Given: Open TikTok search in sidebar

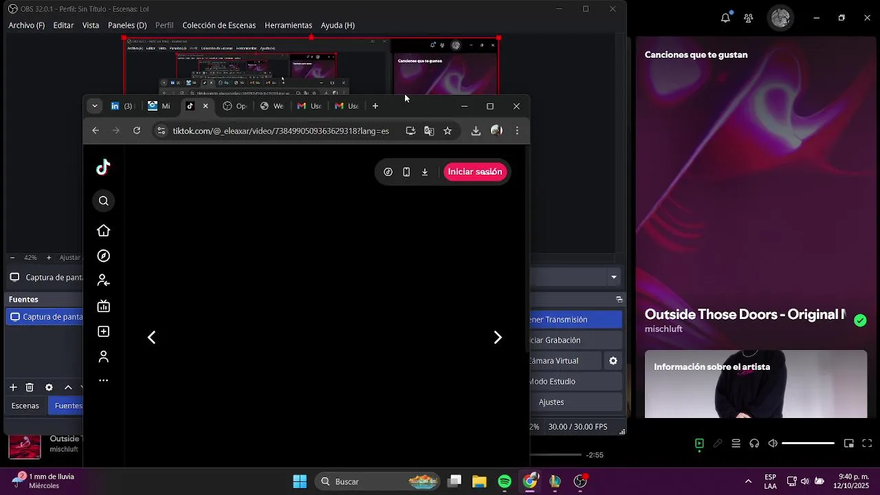Looking at the screenshot, I should [x=103, y=201].
